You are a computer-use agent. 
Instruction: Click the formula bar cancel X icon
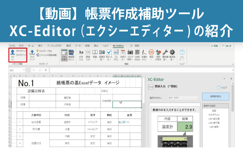click(x=34, y=70)
